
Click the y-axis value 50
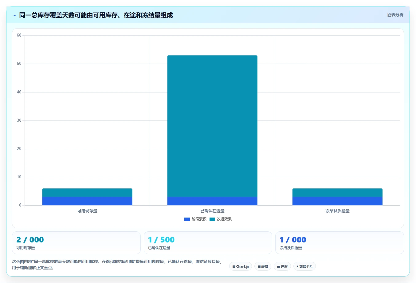19,64
